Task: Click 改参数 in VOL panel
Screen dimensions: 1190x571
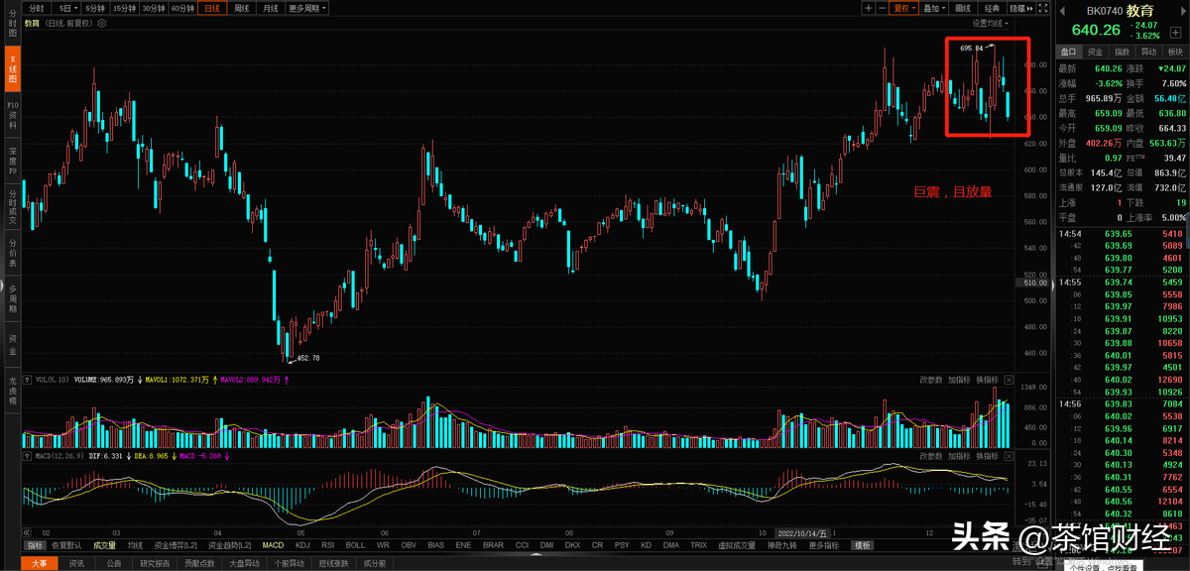Action: point(930,380)
